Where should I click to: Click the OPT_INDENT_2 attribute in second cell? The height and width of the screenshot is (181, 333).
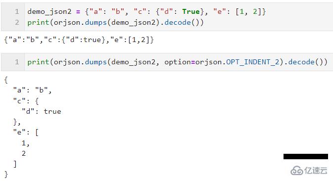pyautogui.click(x=252, y=62)
